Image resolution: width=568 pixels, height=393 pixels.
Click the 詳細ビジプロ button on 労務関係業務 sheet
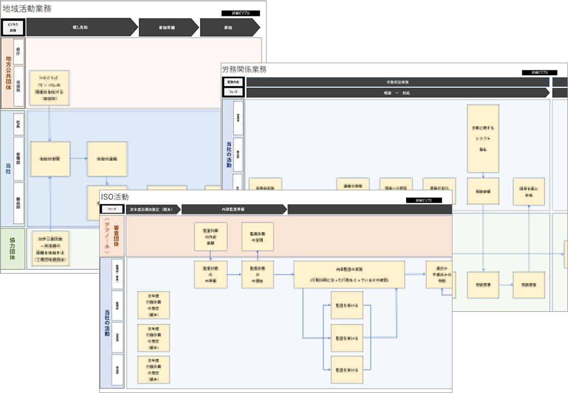pos(540,72)
